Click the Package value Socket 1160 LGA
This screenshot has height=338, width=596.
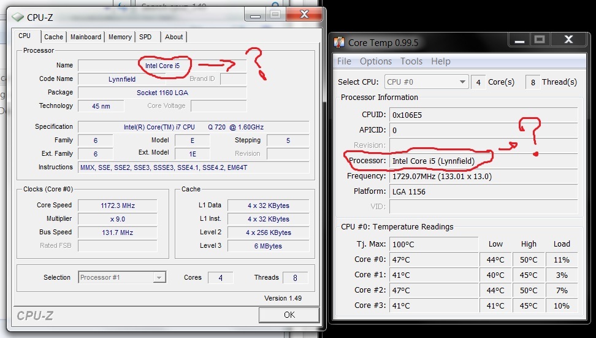pos(162,93)
